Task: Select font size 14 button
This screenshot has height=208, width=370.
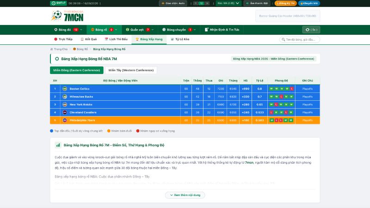Action: tap(207, 3)
